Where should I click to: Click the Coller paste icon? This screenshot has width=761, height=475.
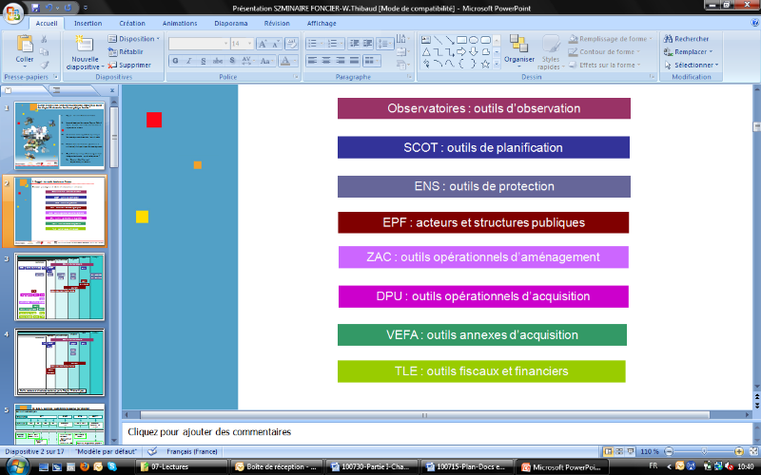coord(25,46)
